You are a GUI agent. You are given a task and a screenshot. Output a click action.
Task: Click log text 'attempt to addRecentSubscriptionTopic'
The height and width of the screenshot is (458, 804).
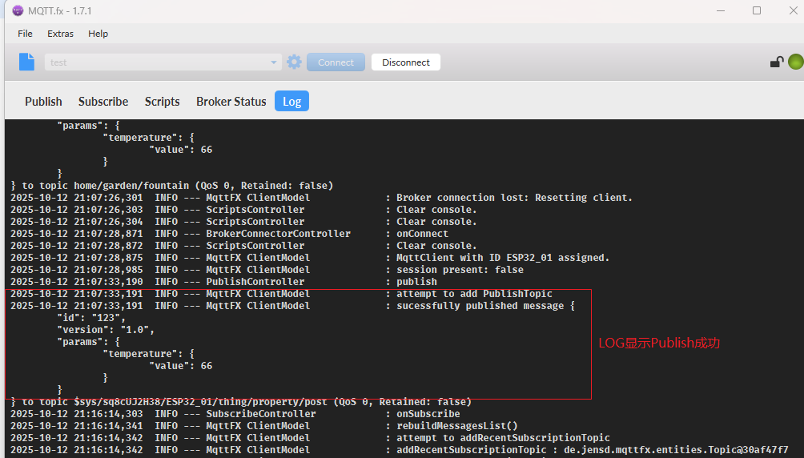(503, 437)
